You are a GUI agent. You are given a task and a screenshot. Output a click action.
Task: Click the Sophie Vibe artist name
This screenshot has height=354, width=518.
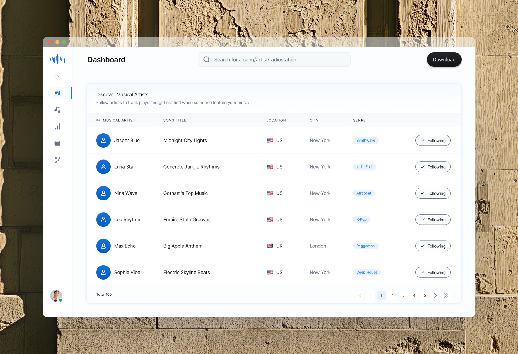(x=127, y=273)
